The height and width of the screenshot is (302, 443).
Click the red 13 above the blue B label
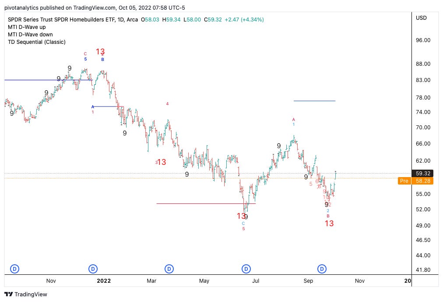click(100, 51)
